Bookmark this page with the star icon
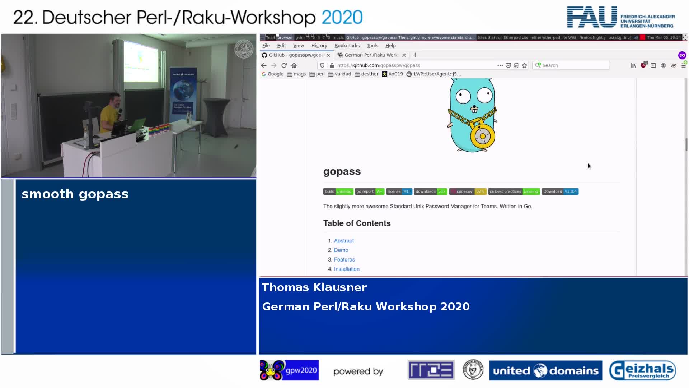This screenshot has width=689, height=388. [525, 65]
